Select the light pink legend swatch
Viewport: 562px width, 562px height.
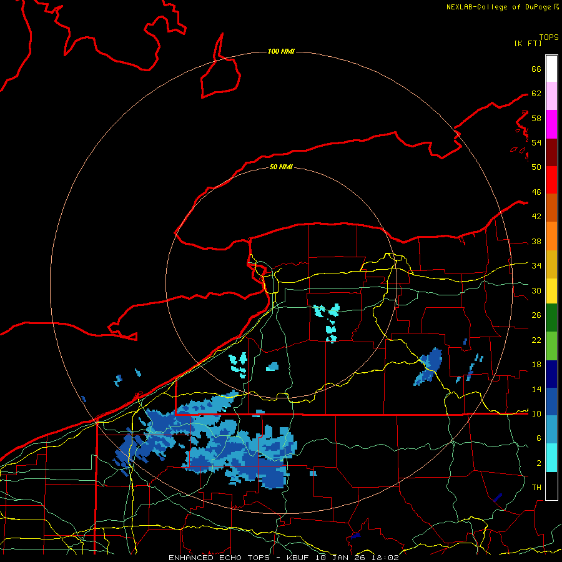551,96
